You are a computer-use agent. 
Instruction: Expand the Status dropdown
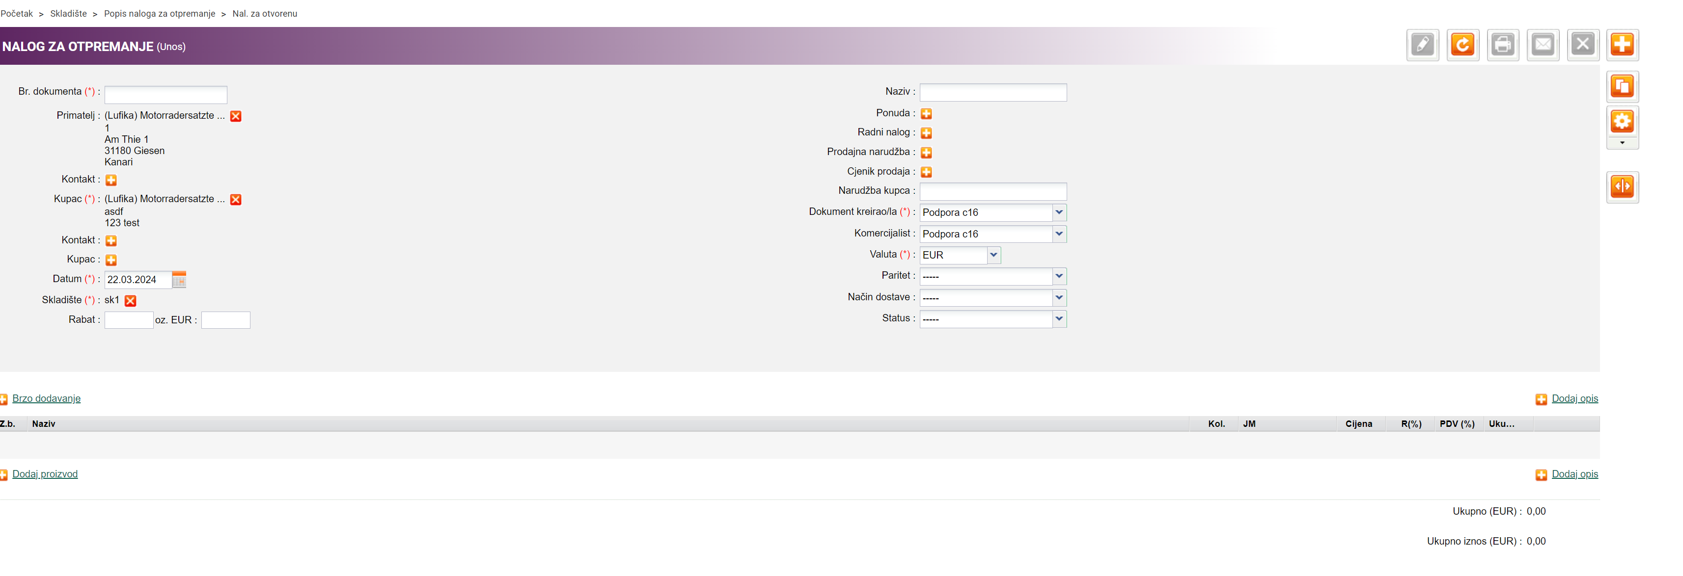coord(1058,319)
